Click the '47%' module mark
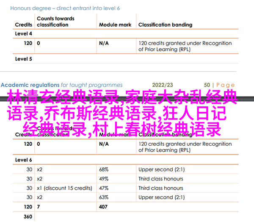Screen dimensions: 254x222 (x=104, y=188)
